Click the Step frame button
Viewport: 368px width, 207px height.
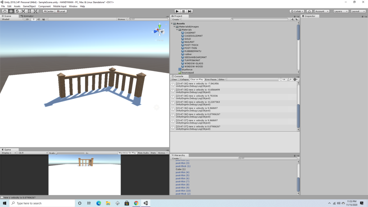click(190, 11)
